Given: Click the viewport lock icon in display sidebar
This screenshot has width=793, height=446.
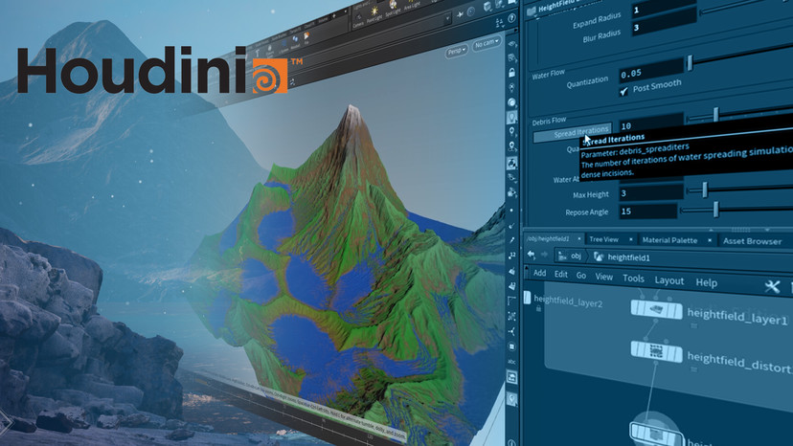Looking at the screenshot, I should [x=511, y=73].
